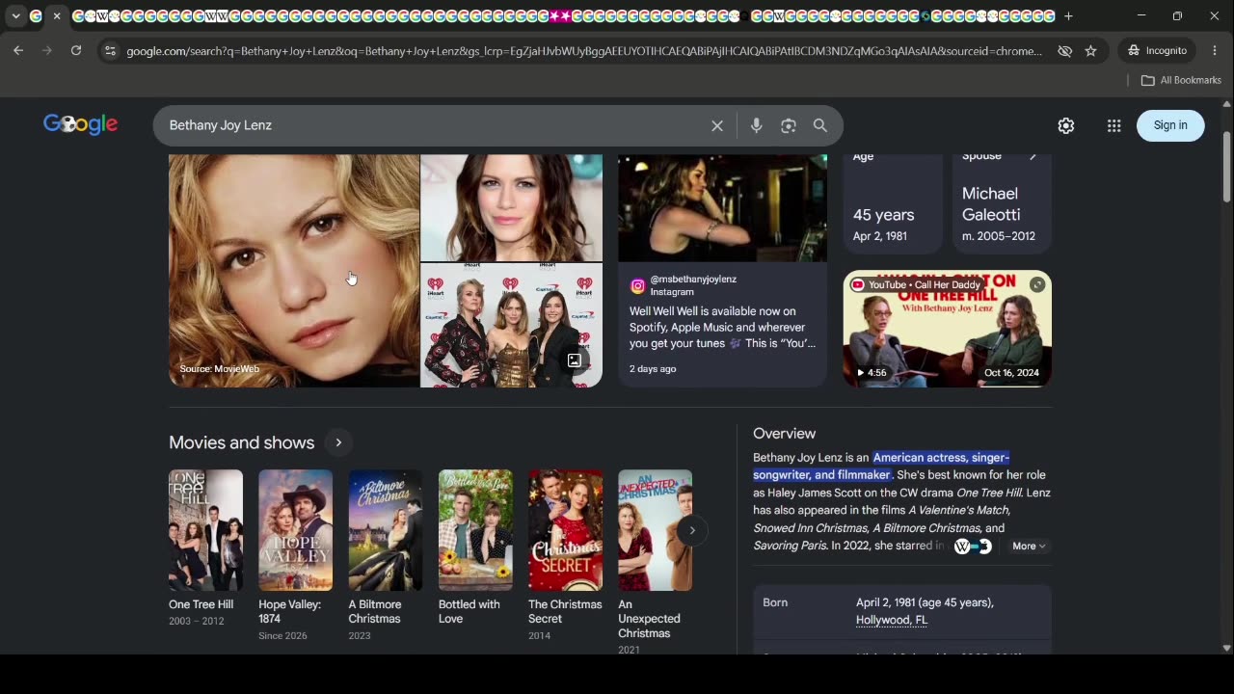The height and width of the screenshot is (694, 1234).
Task: Open a new tab with the plus button
Action: pyautogui.click(x=1068, y=16)
